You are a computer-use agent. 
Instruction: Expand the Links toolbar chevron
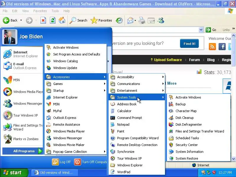(233, 28)
